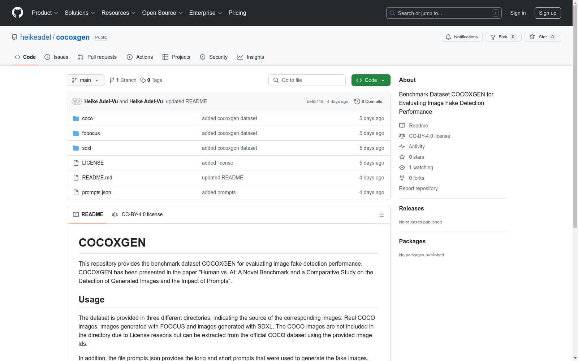Click the sdxl folder icon
This screenshot has width=578, height=361.
[76, 148]
